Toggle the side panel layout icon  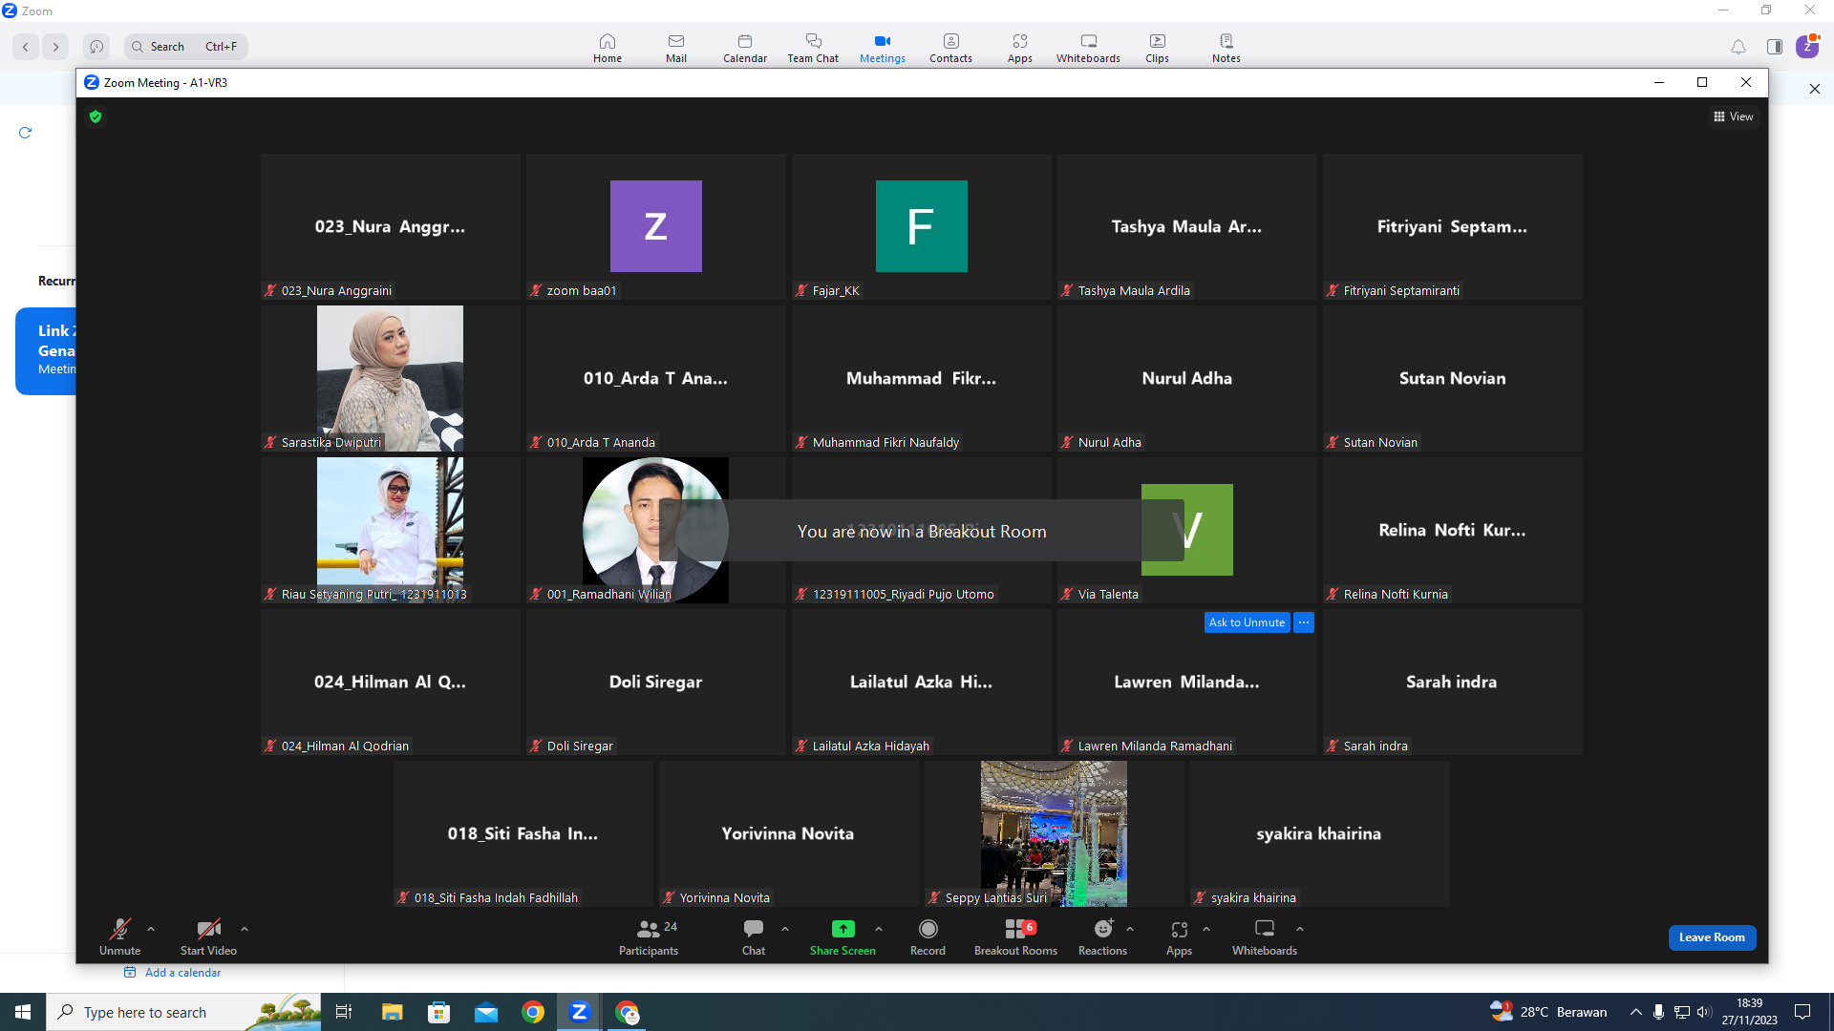click(1775, 47)
